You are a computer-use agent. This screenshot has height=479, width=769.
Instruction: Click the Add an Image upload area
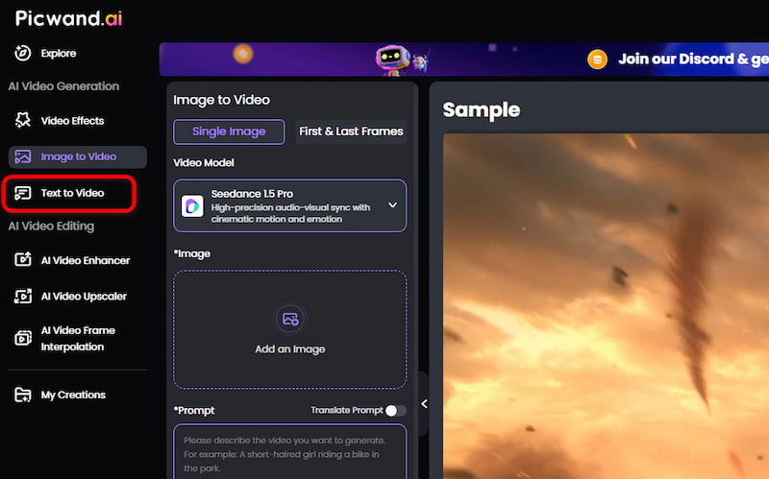tap(289, 329)
